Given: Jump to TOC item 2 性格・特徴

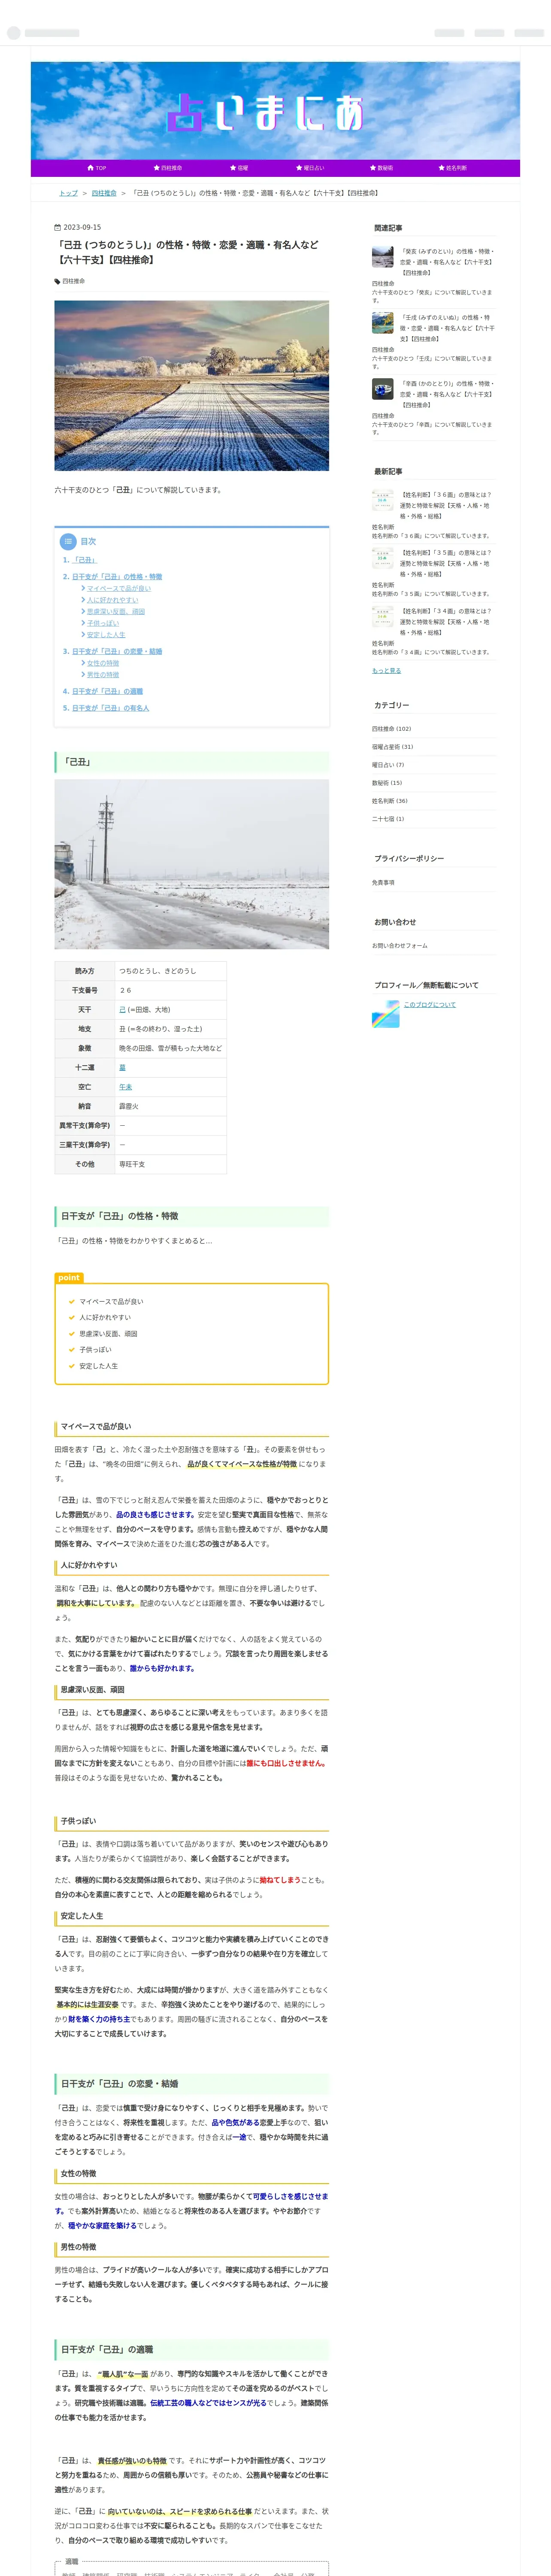Looking at the screenshot, I should pos(117,577).
